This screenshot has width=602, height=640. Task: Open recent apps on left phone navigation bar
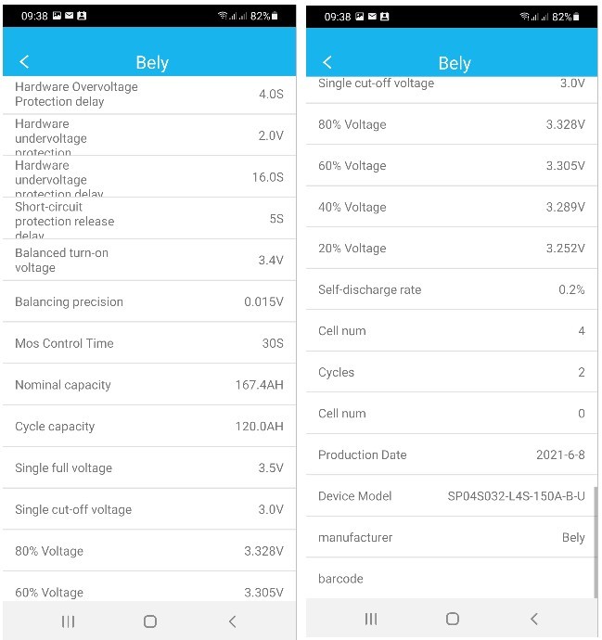pos(68,621)
